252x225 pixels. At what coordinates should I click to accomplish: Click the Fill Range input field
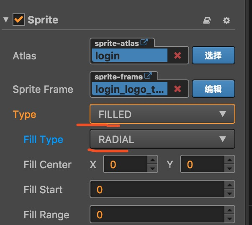point(157,215)
